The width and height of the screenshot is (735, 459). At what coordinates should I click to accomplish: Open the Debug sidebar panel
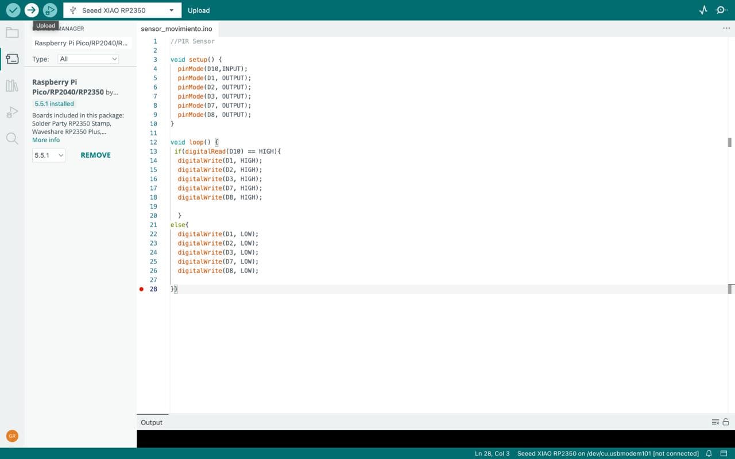point(12,112)
